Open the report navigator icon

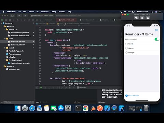click(x=33, y=20)
